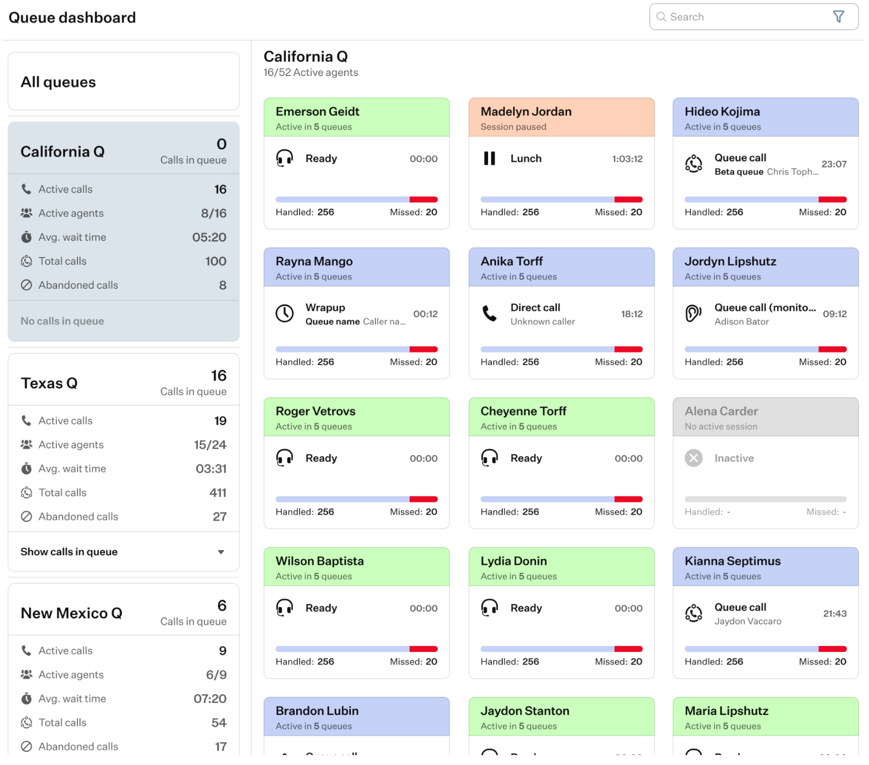Image resolution: width=869 pixels, height=765 pixels.
Task: Click the Abandoned calls icon in California Q
Action: point(26,285)
